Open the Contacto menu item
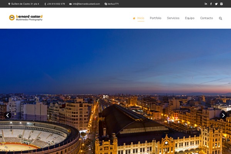Screen dimensions: 231x154 click(206, 18)
